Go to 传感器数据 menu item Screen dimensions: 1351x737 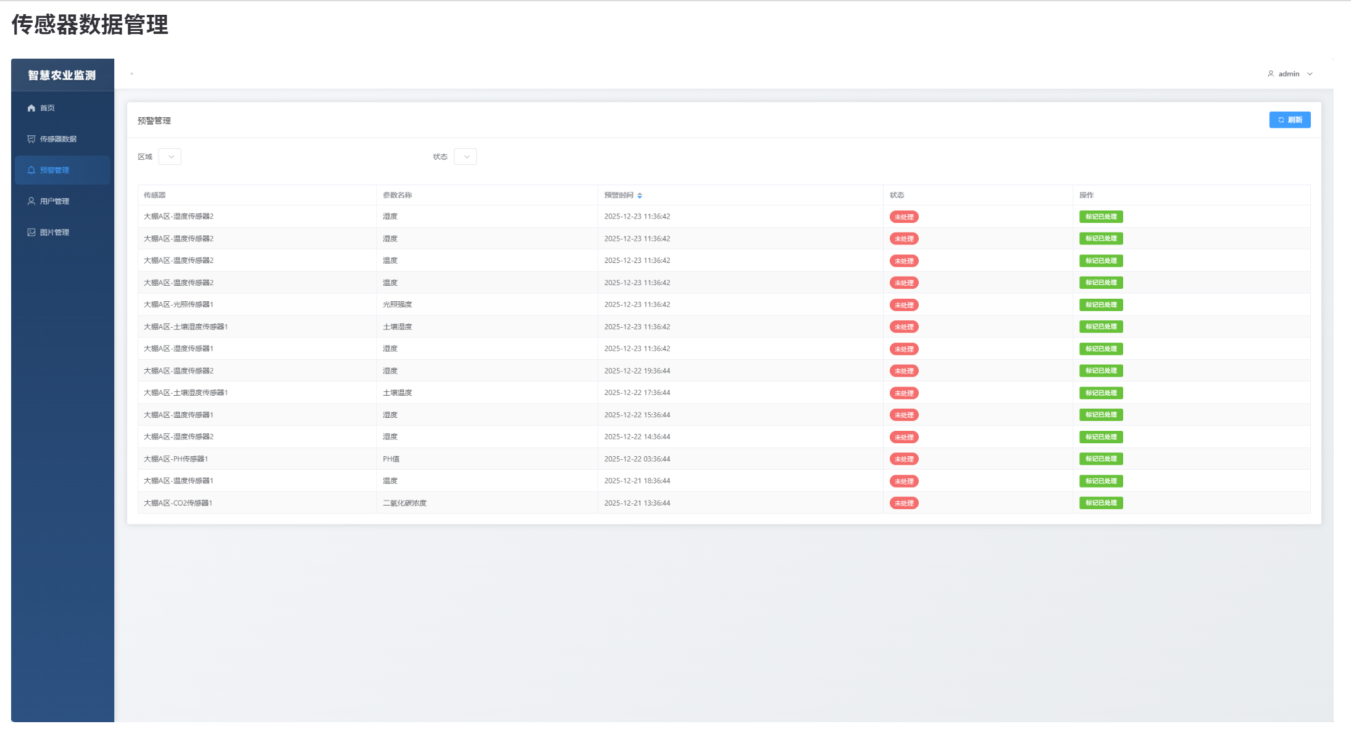pyautogui.click(x=59, y=139)
